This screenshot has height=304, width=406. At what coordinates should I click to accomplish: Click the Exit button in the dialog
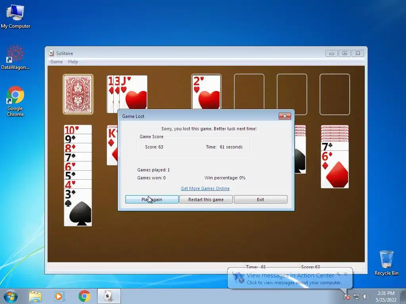[x=260, y=199]
